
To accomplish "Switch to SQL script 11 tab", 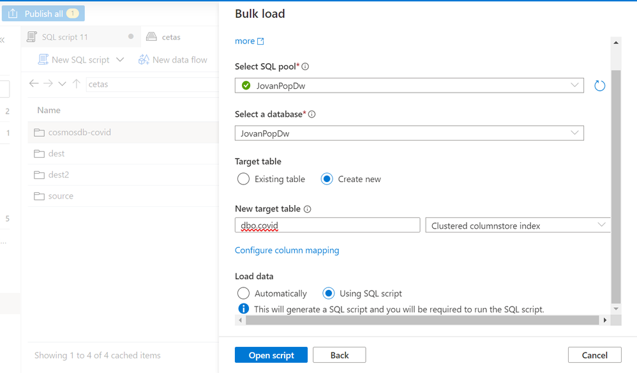I will pos(64,37).
